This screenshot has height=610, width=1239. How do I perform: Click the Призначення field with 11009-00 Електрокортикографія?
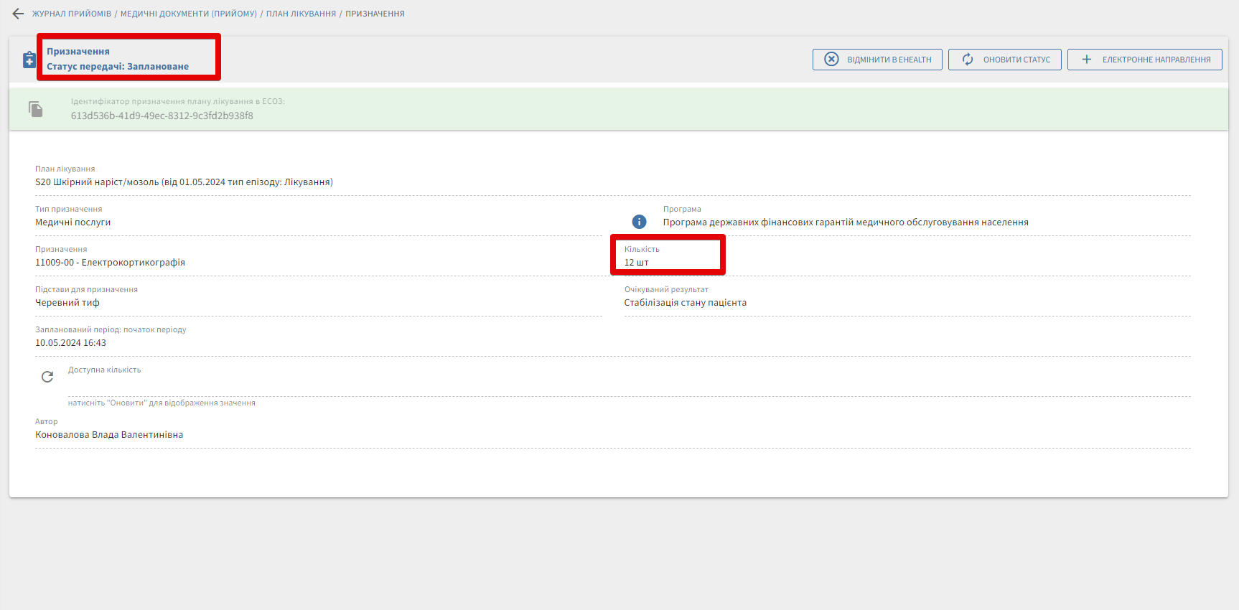pyautogui.click(x=110, y=263)
